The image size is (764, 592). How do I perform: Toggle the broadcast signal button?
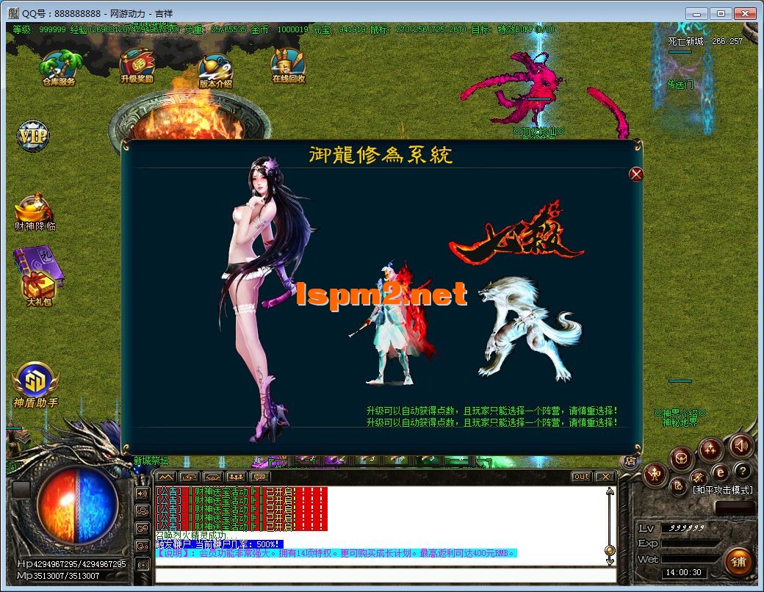coord(143,564)
